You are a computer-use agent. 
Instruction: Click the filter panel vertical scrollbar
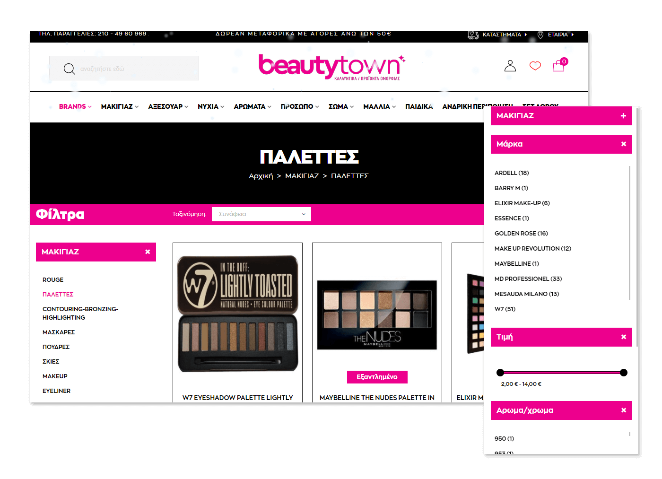[x=637, y=227]
